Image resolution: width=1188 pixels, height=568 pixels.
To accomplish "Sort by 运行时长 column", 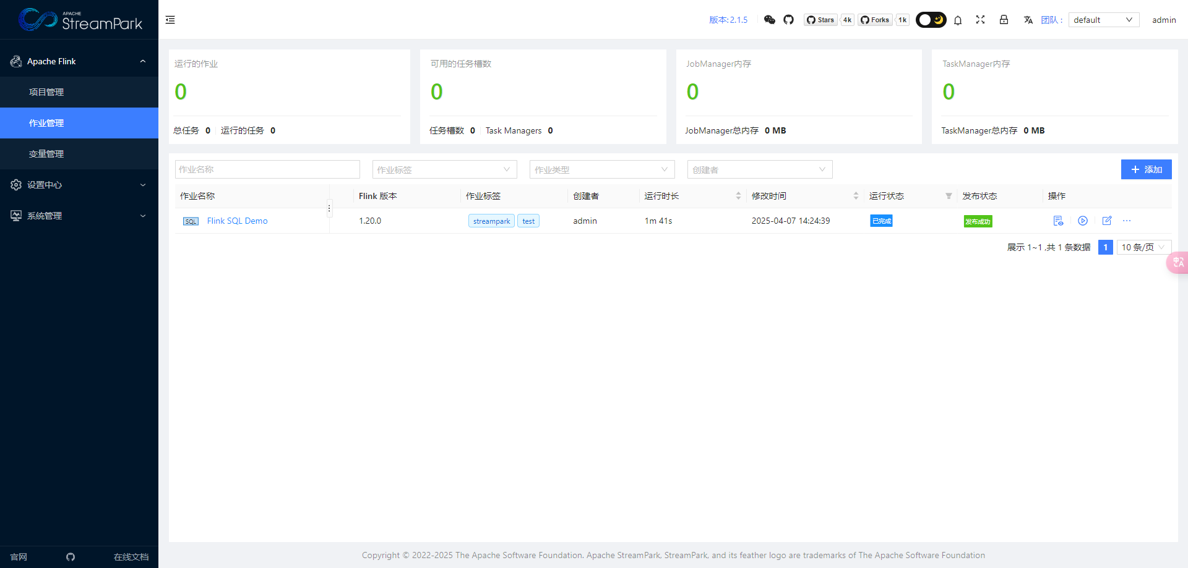I will [738, 196].
